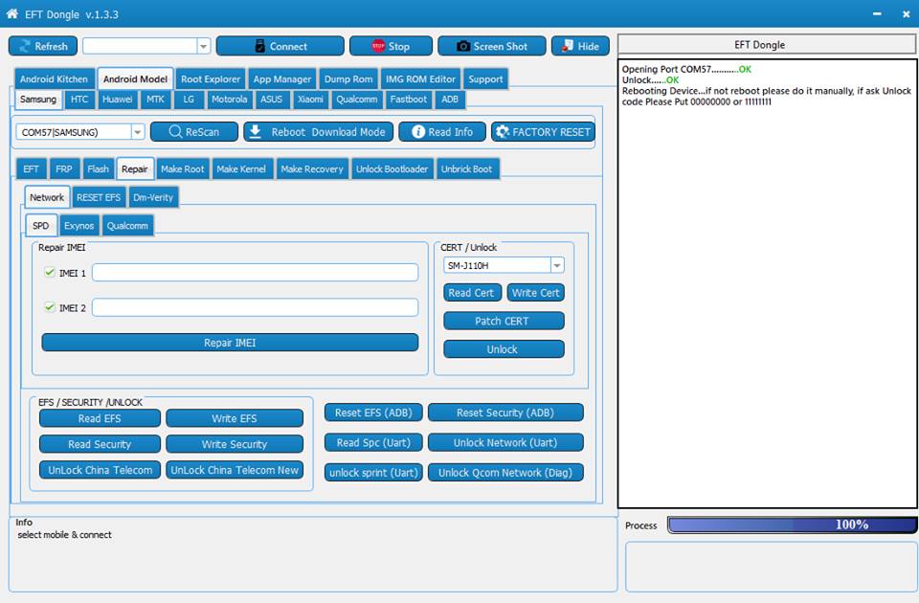Toggle the IMEI 1 checkbox
Viewport: 919px width, 603px height.
coord(50,272)
